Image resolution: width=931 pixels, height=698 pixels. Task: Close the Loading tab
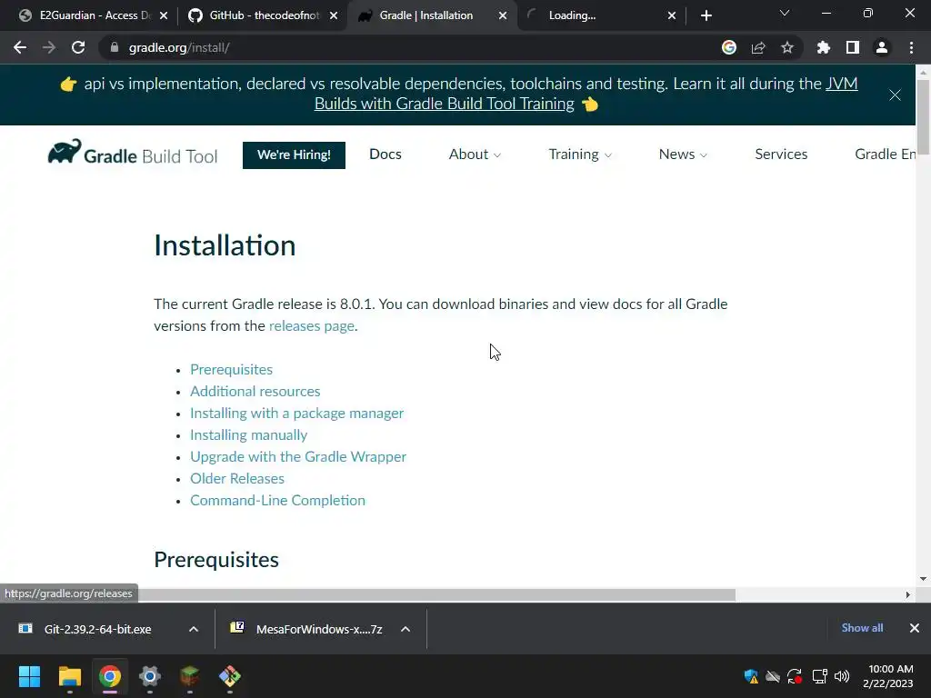(x=672, y=15)
